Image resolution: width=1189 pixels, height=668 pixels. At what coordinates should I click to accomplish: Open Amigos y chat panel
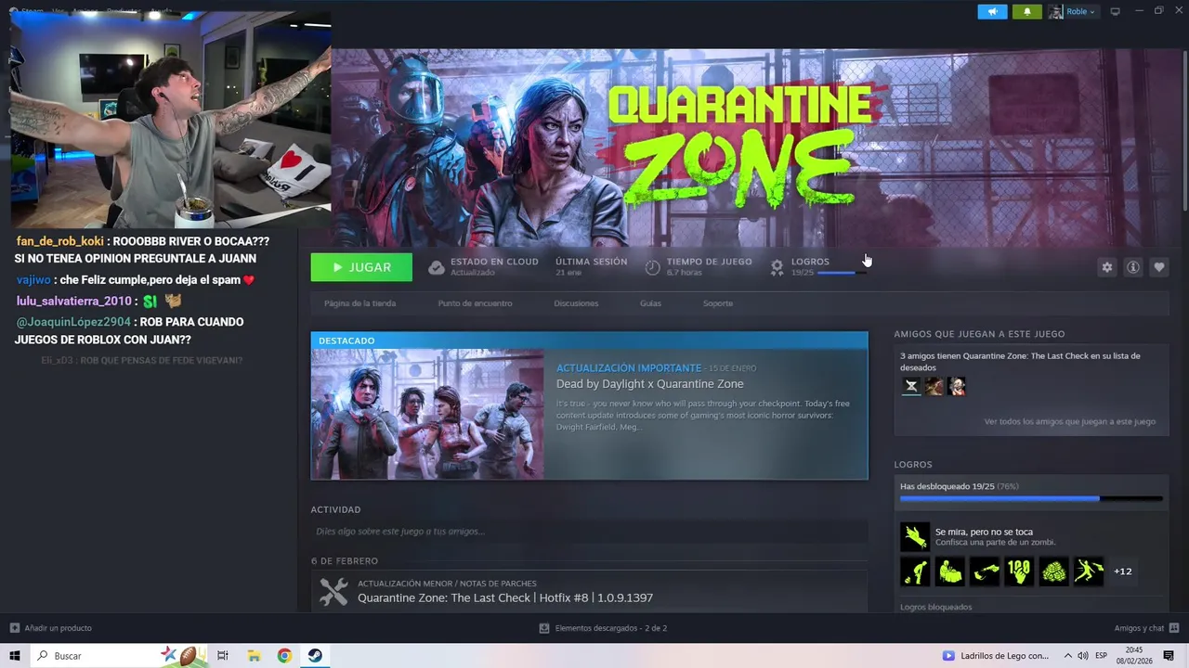(1139, 628)
